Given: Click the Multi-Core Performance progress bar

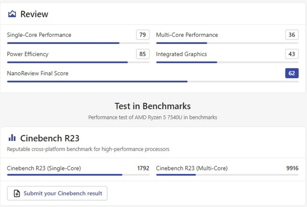Looking at the screenshot, I should [x=227, y=43].
